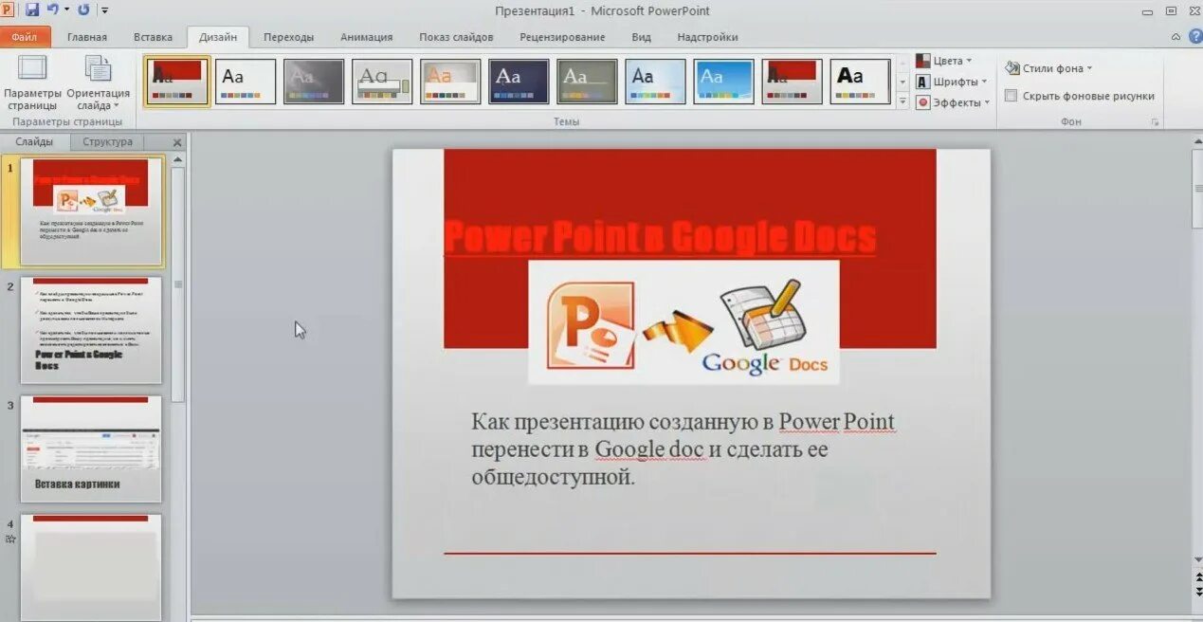Click the subtitle text Как презентацию созданную
This screenshot has width=1203, height=622.
(683, 448)
